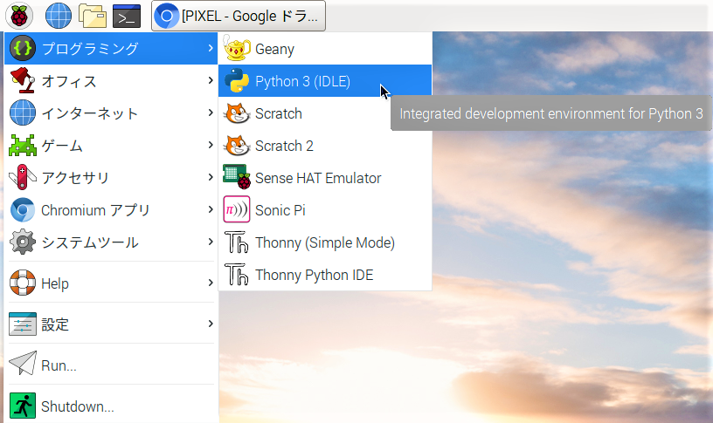The image size is (713, 423).
Task: Open the 設定 preferences menu
Action: [111, 324]
